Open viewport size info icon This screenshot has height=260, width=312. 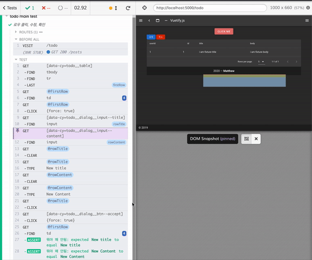tap(308, 8)
